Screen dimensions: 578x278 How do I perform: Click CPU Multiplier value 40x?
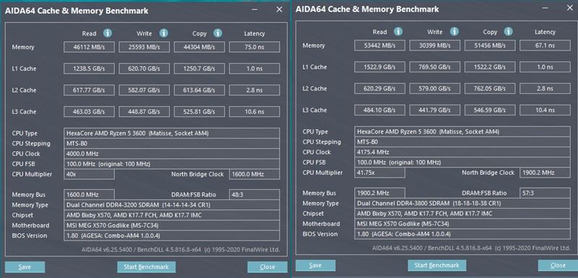89,174
